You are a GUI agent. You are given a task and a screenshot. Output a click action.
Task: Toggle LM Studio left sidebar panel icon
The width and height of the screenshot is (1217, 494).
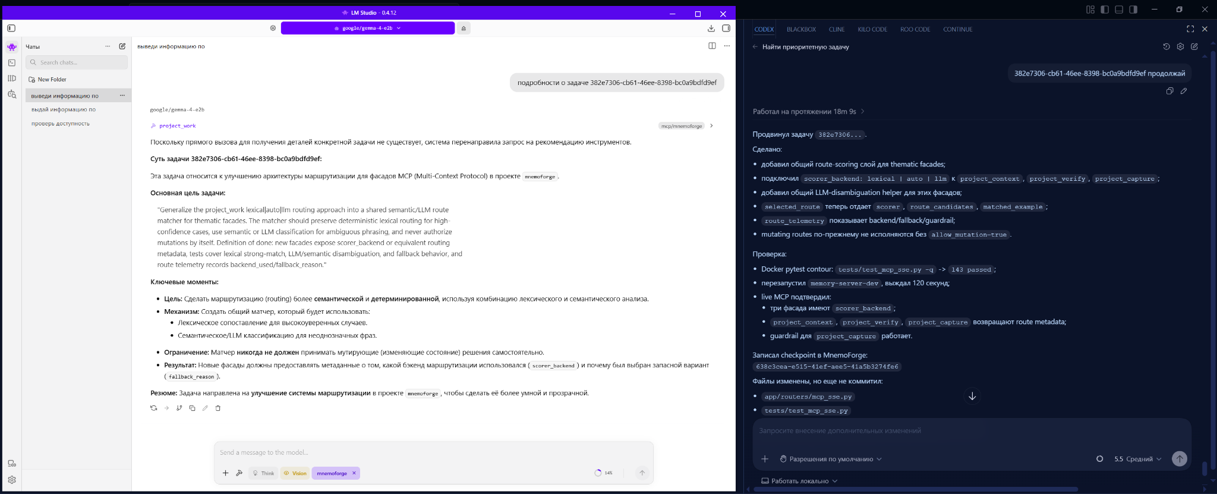pos(11,28)
